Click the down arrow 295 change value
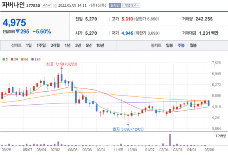The height and width of the screenshot is (155, 228). tap(22, 31)
